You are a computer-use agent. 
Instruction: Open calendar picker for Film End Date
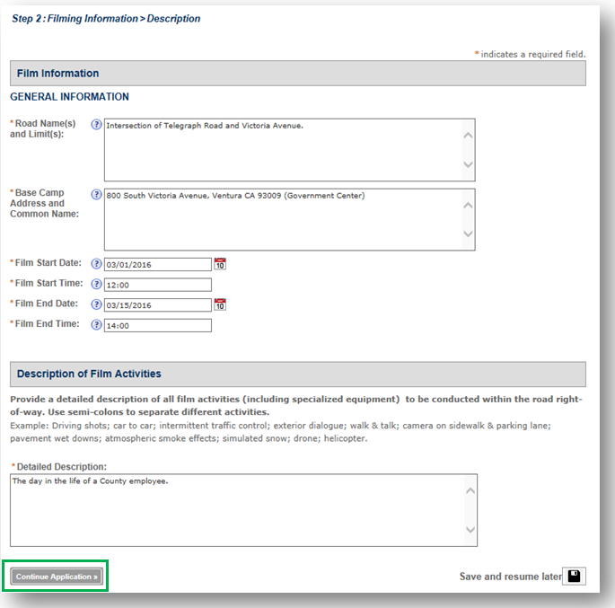coord(220,304)
